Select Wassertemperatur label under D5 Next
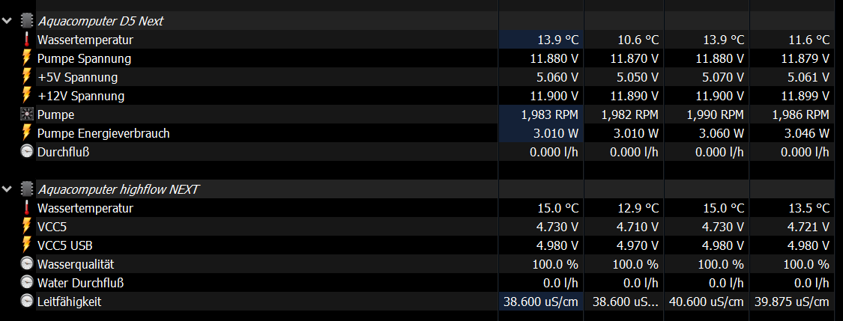This screenshot has height=321, width=843. pyautogui.click(x=85, y=40)
